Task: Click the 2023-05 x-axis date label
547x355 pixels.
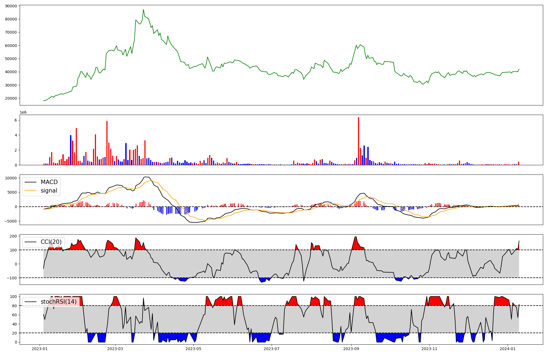Action: [x=193, y=349]
